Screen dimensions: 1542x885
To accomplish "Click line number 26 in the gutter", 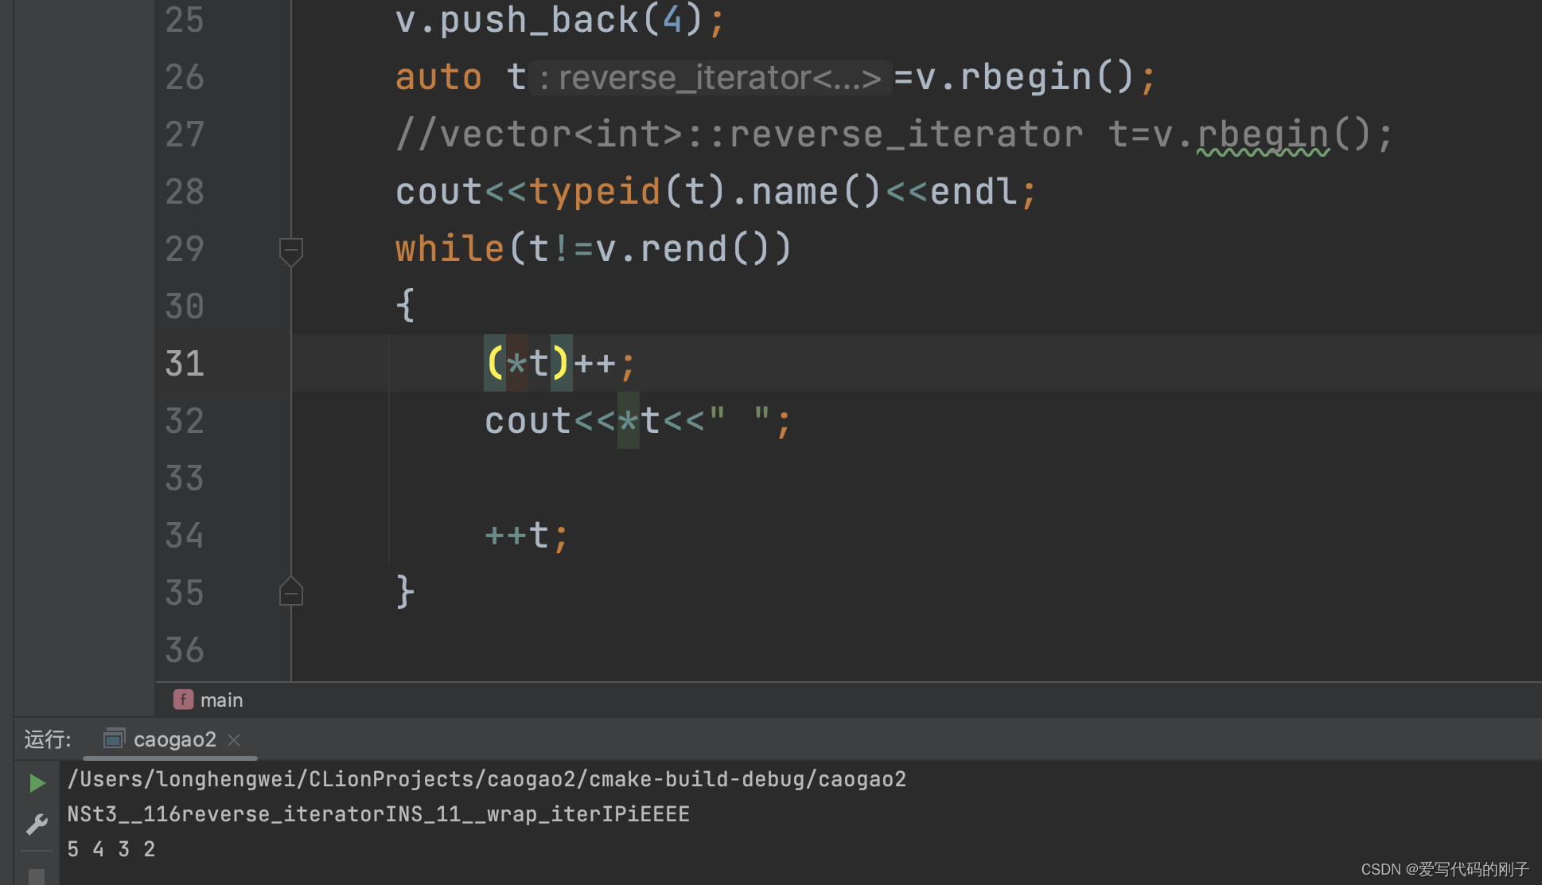I will [x=185, y=77].
